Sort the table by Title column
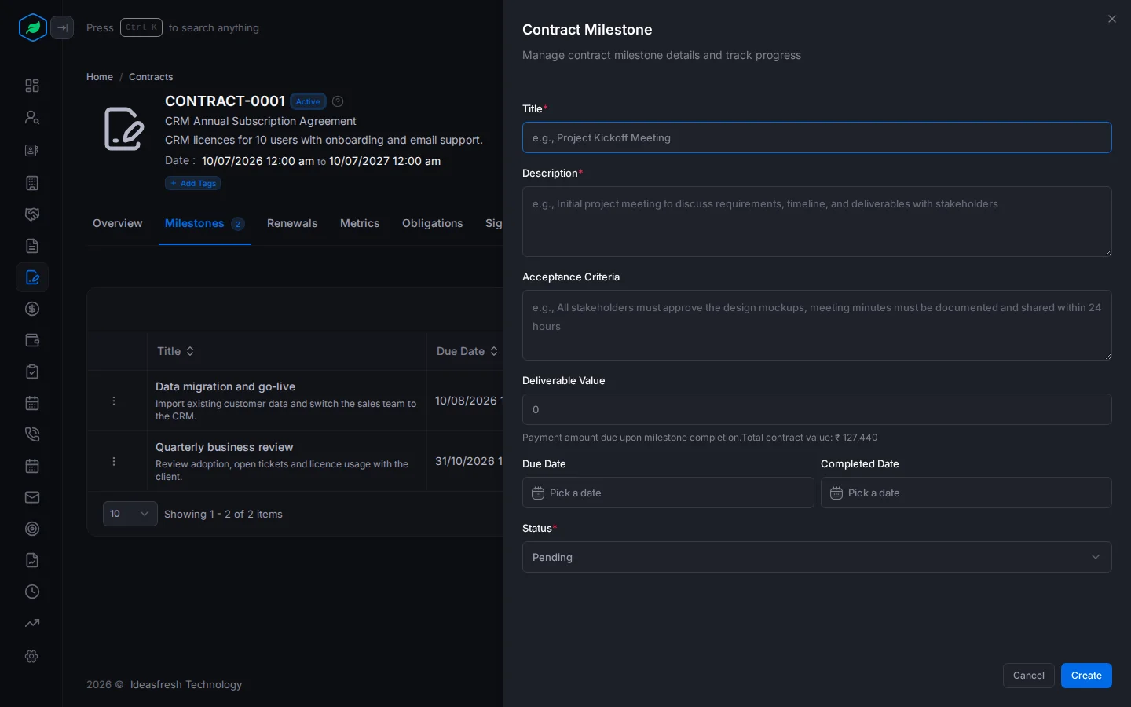Viewport: 1131px width, 707px height. click(x=176, y=351)
